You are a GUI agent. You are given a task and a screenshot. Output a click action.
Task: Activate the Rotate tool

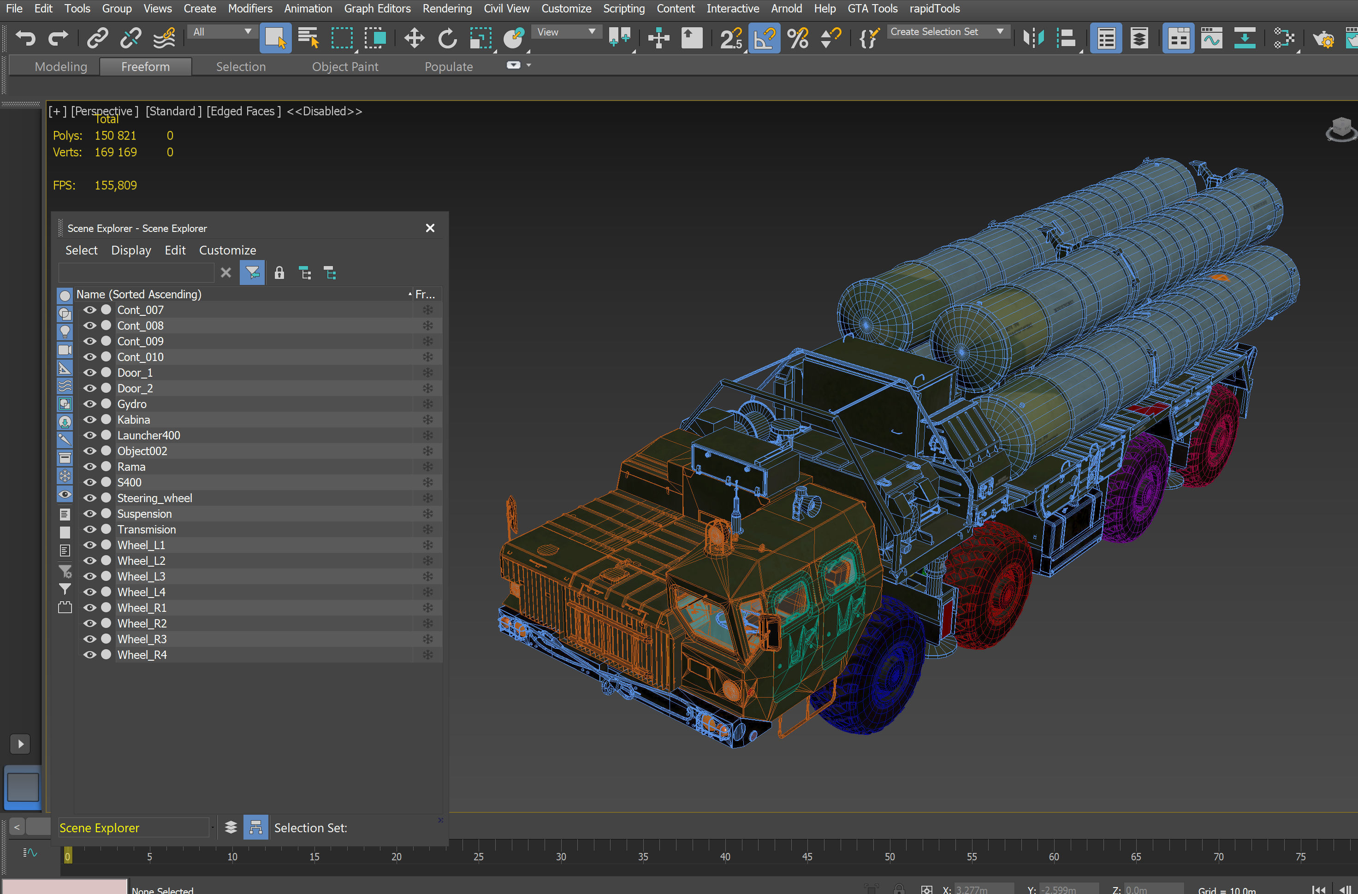point(447,38)
